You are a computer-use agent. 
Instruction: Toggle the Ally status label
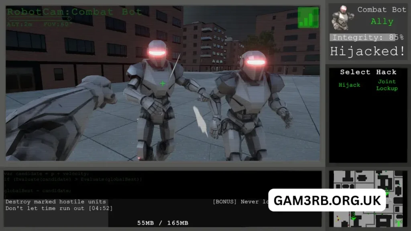(x=381, y=22)
